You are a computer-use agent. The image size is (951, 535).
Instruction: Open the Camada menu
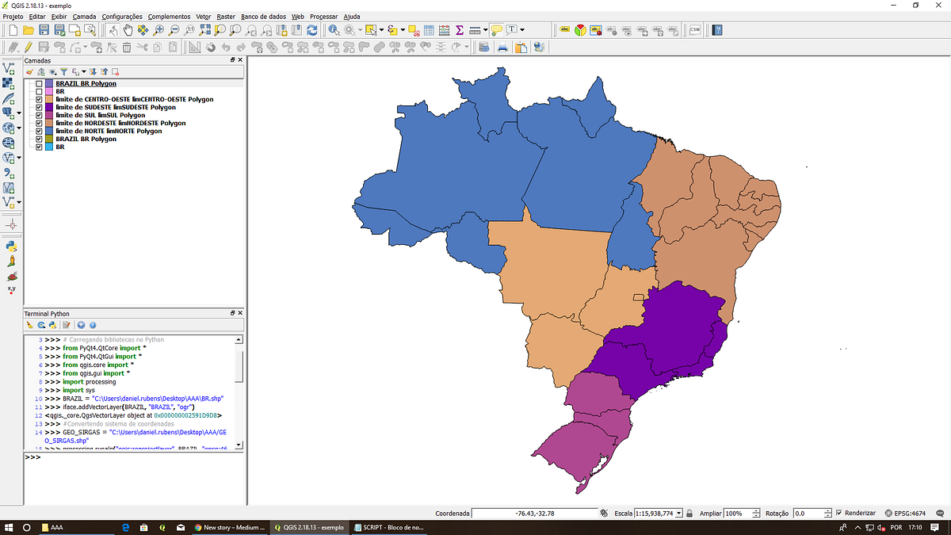[86, 16]
